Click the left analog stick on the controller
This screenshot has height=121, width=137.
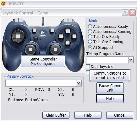[30, 50]
